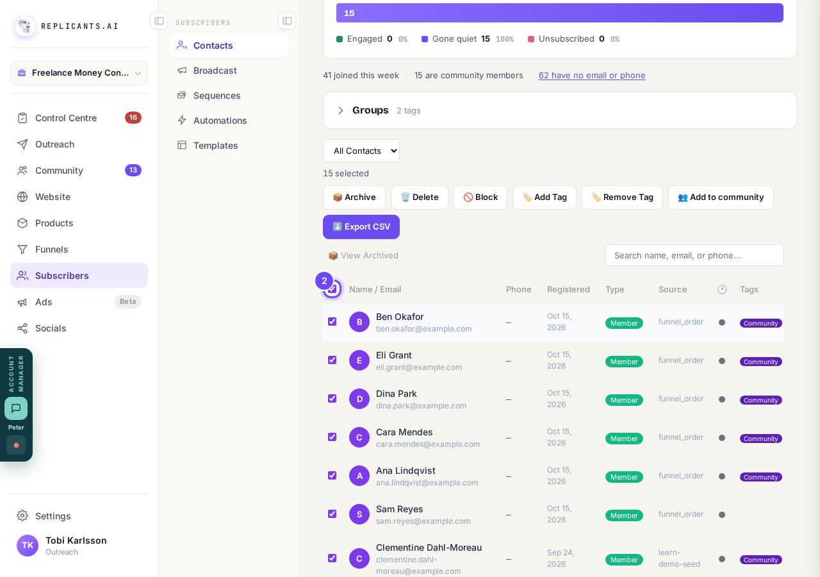
Task: Click the Engaged green legend dot
Action: [340, 39]
